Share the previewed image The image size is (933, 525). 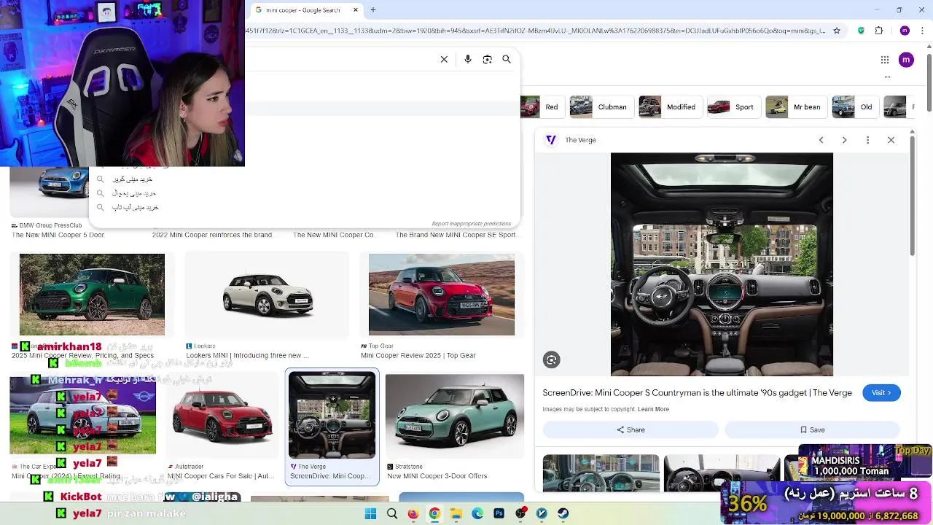click(631, 429)
